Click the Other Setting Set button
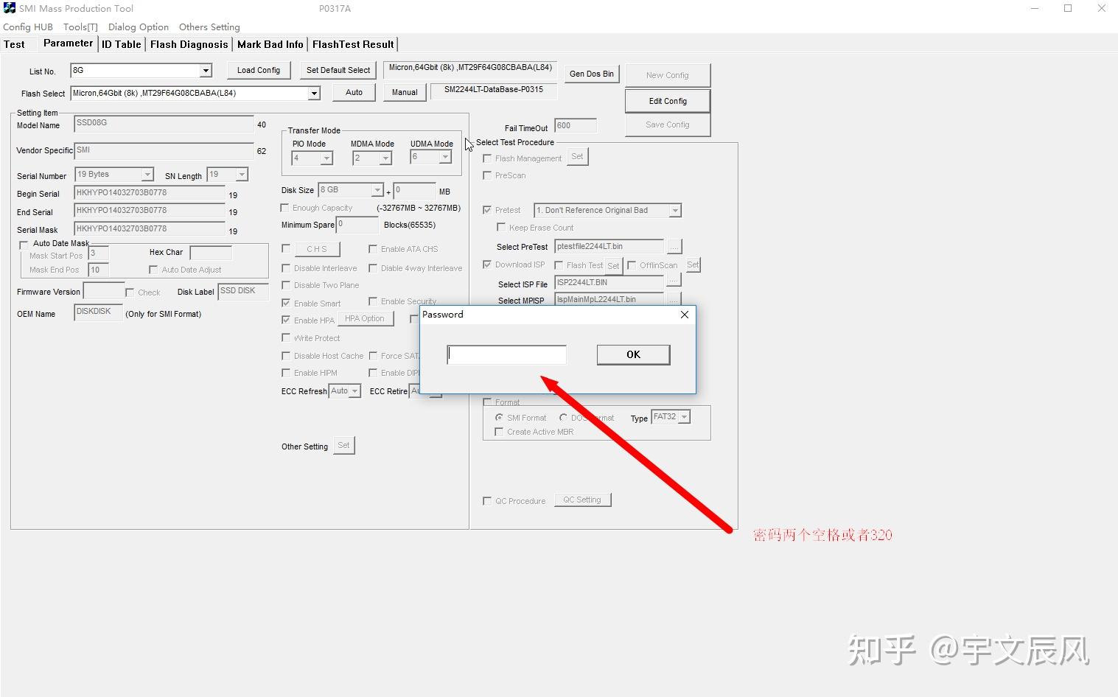Viewport: 1118px width, 697px height. (x=343, y=446)
